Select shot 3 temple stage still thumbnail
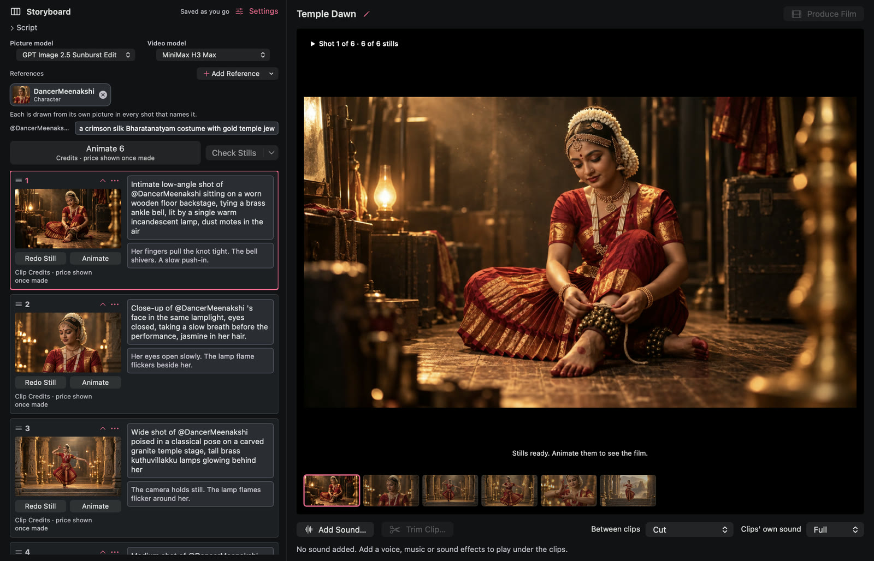 pyautogui.click(x=68, y=466)
